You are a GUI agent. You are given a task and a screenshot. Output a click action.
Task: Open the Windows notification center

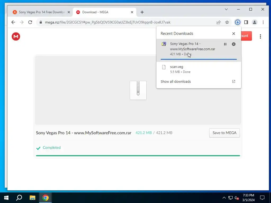pyautogui.click(x=262, y=198)
